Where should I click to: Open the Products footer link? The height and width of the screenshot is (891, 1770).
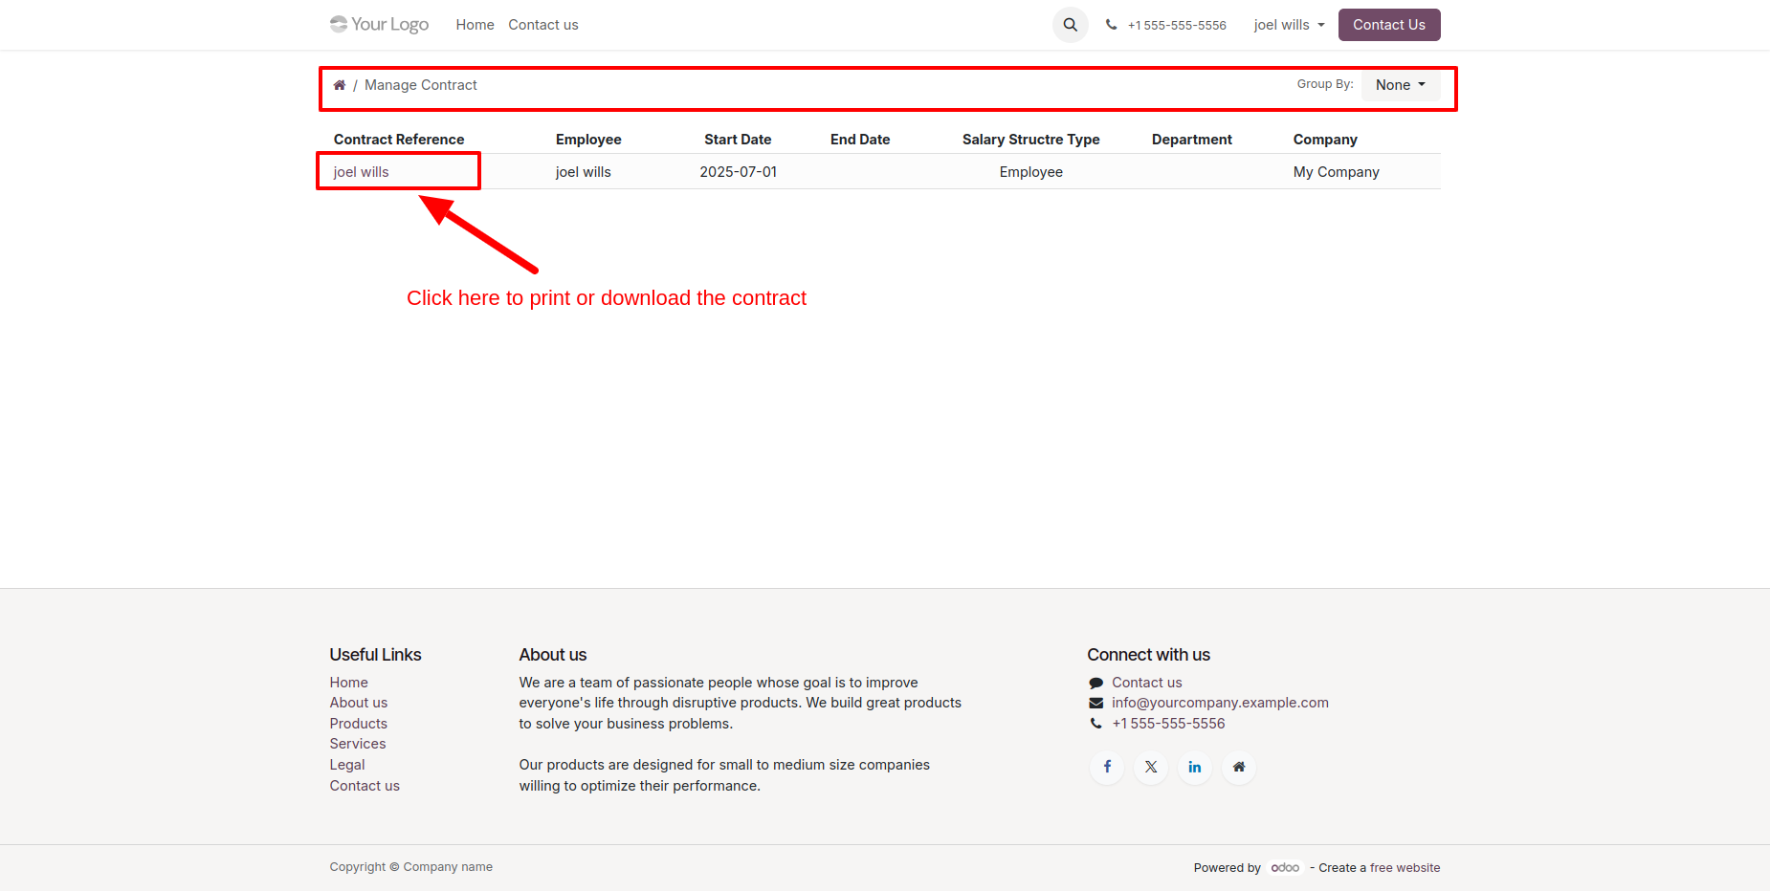click(359, 724)
